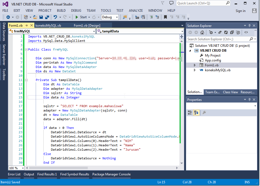The width and height of the screenshot is (260, 186).
Task: Open the Team Explorer tab
Action: pos(212,92)
